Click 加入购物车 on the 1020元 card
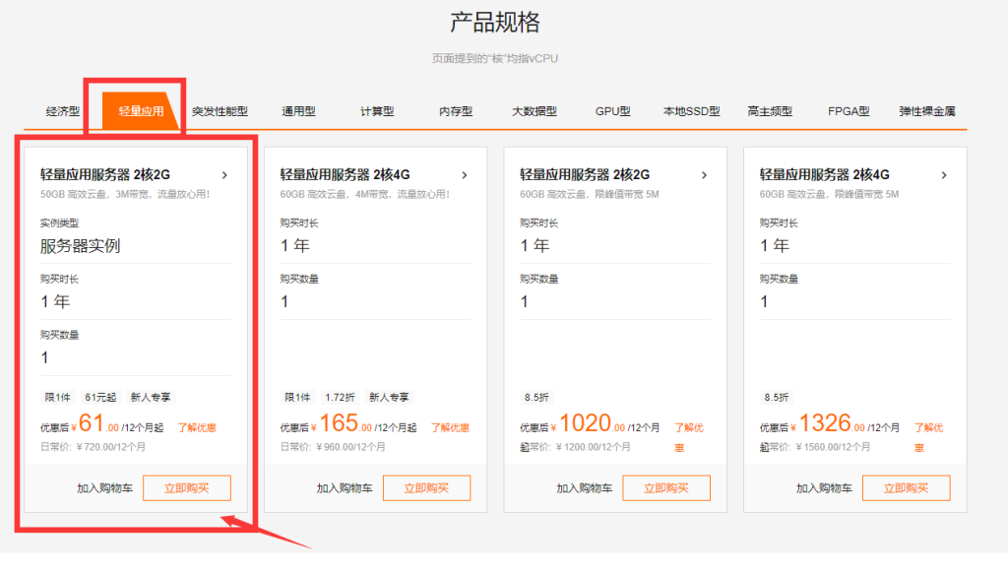Viewport: 1008px width, 576px height. [x=584, y=487]
